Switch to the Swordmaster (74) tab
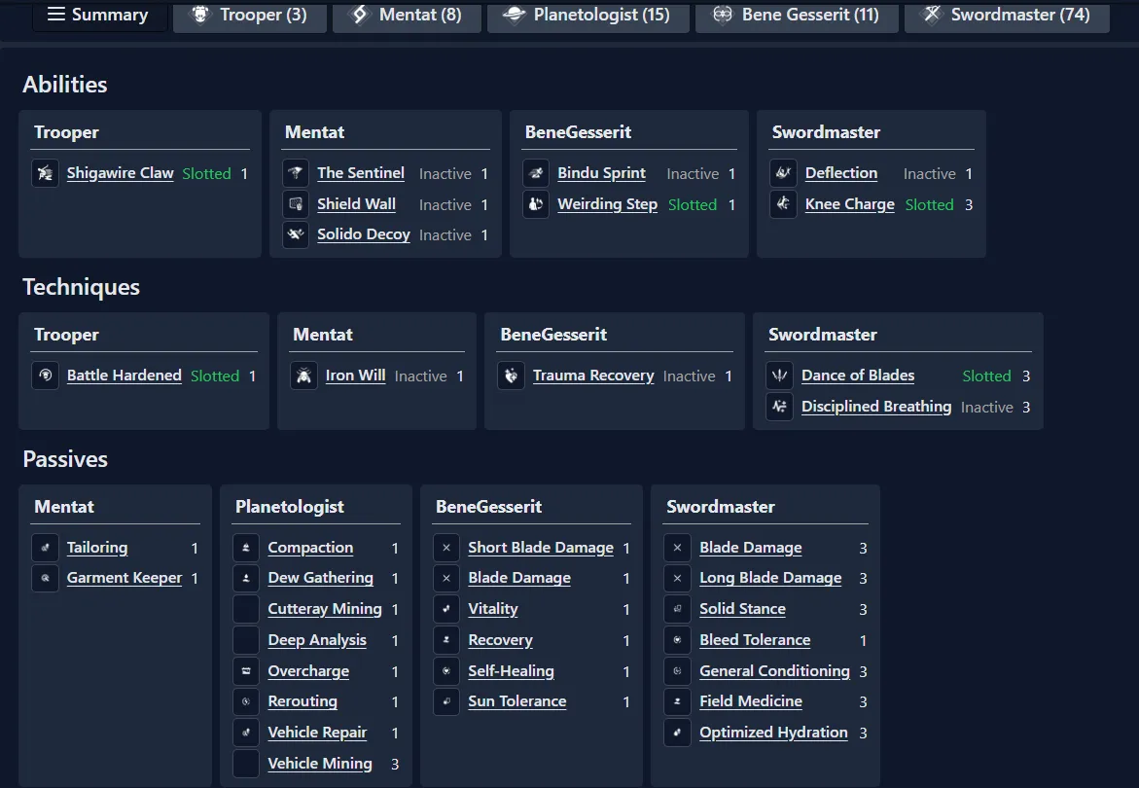Viewport: 1139px width, 788px height. [x=1007, y=16]
